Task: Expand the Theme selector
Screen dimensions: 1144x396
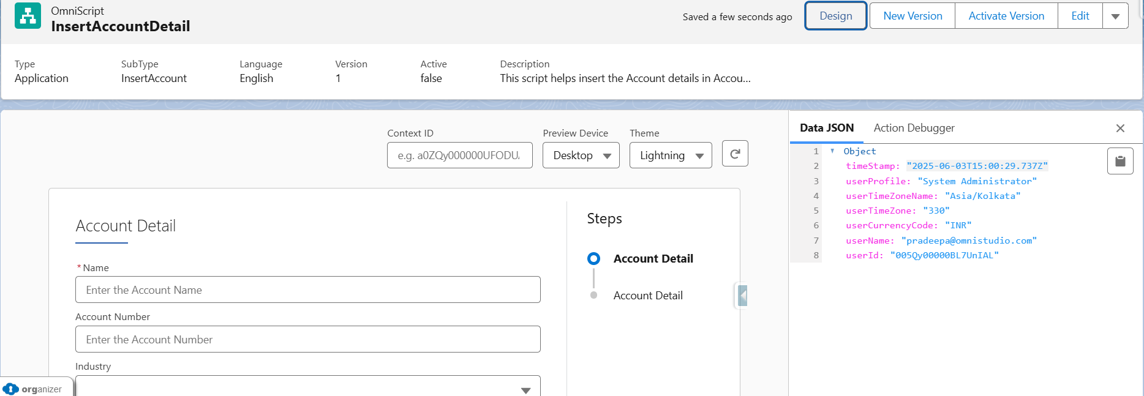Action: (x=670, y=155)
